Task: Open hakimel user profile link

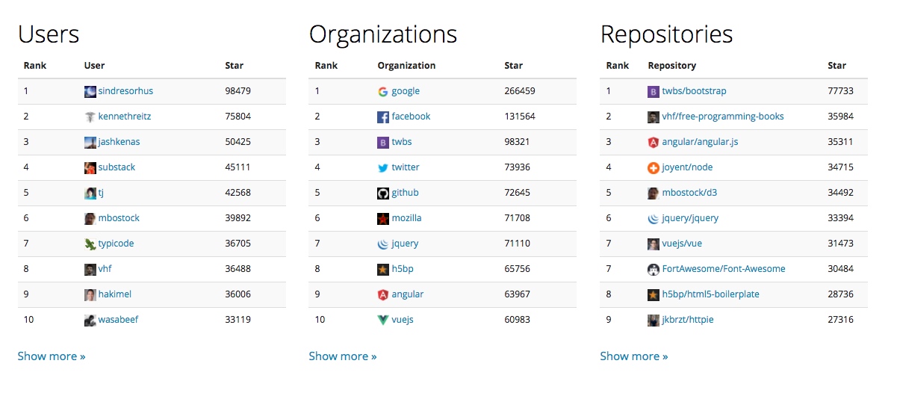Action: [x=115, y=294]
